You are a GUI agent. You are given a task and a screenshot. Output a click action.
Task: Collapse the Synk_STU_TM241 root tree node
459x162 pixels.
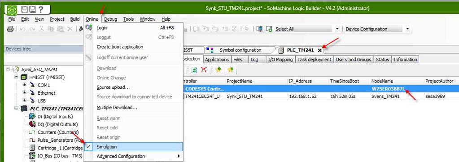point(8,70)
